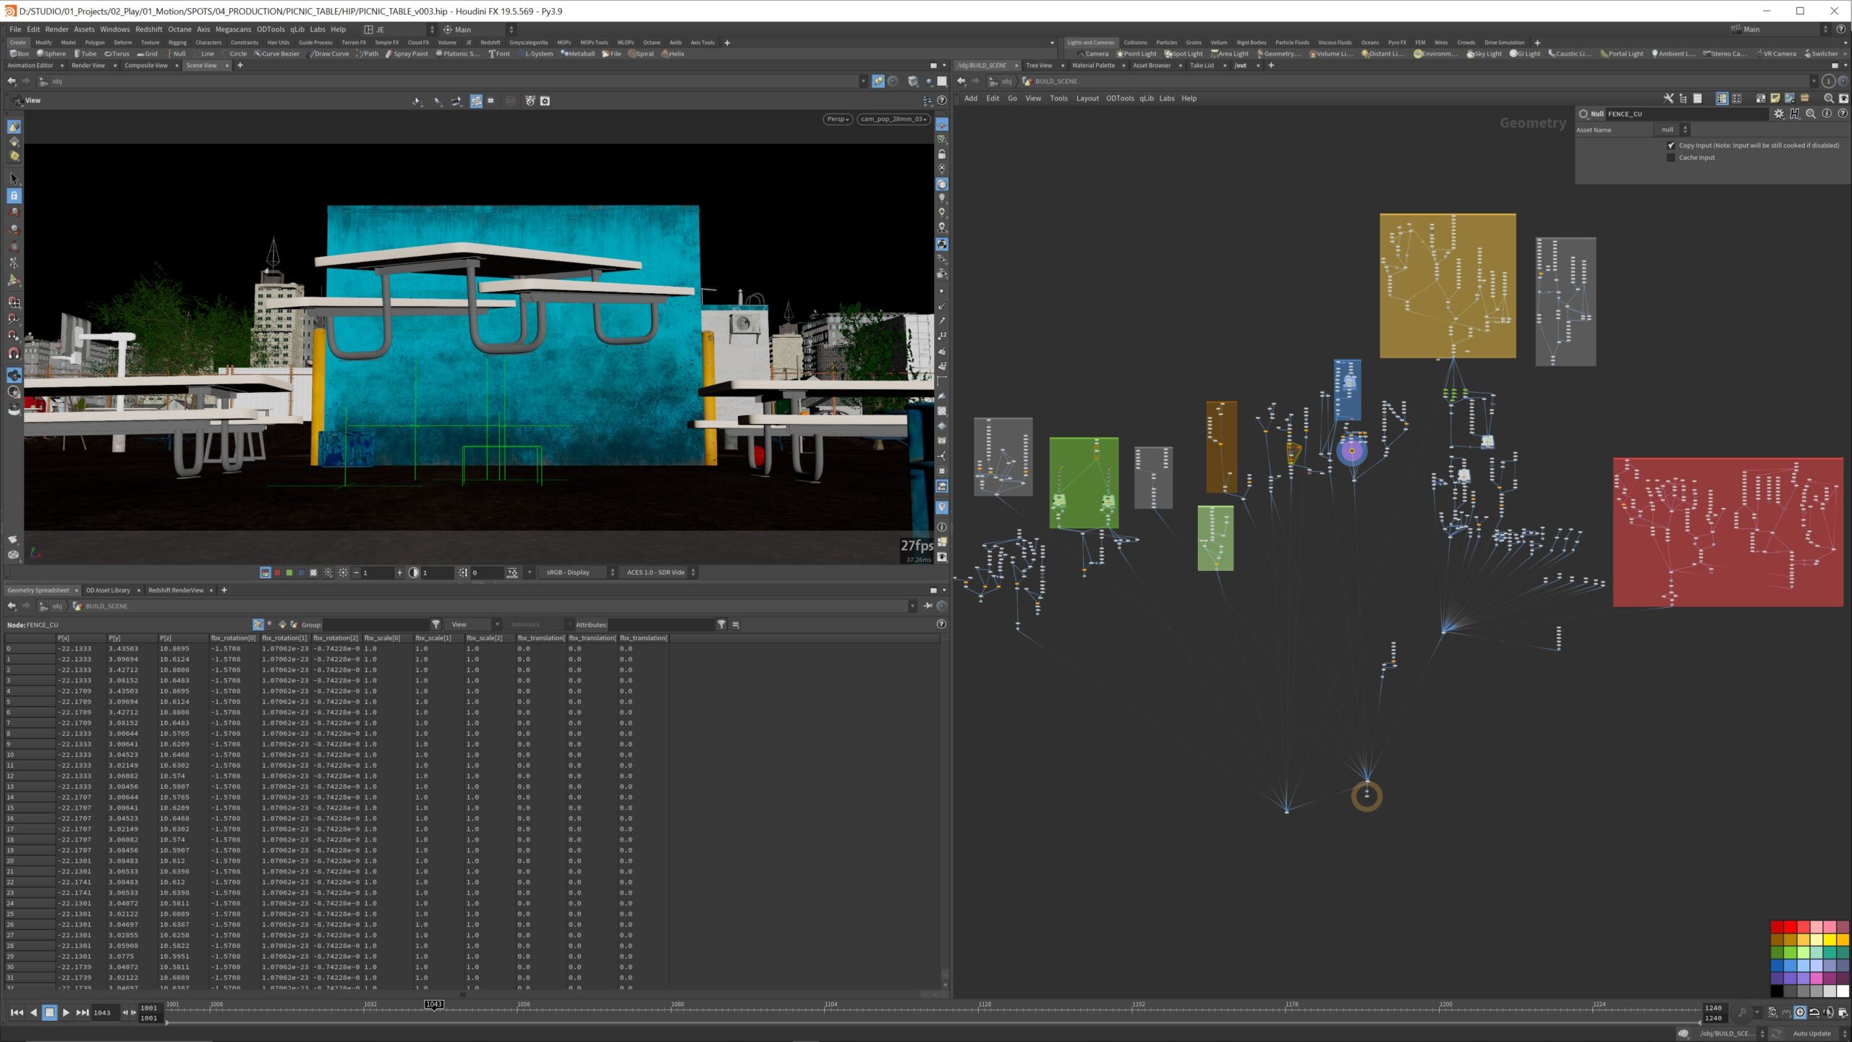
Task: Add a Spot Light from the shelf
Action: tap(1184, 54)
